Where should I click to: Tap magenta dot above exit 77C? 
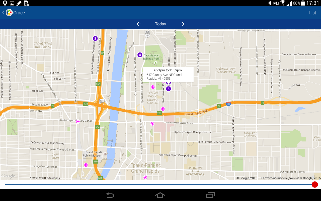pyautogui.click(x=163, y=109)
